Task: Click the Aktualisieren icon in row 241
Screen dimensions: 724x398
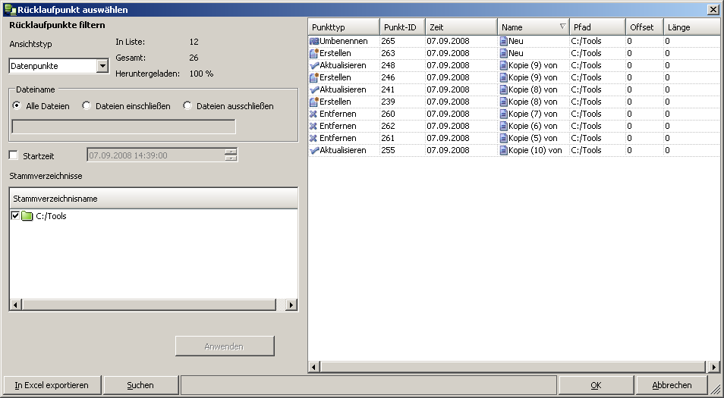Action: [x=314, y=89]
